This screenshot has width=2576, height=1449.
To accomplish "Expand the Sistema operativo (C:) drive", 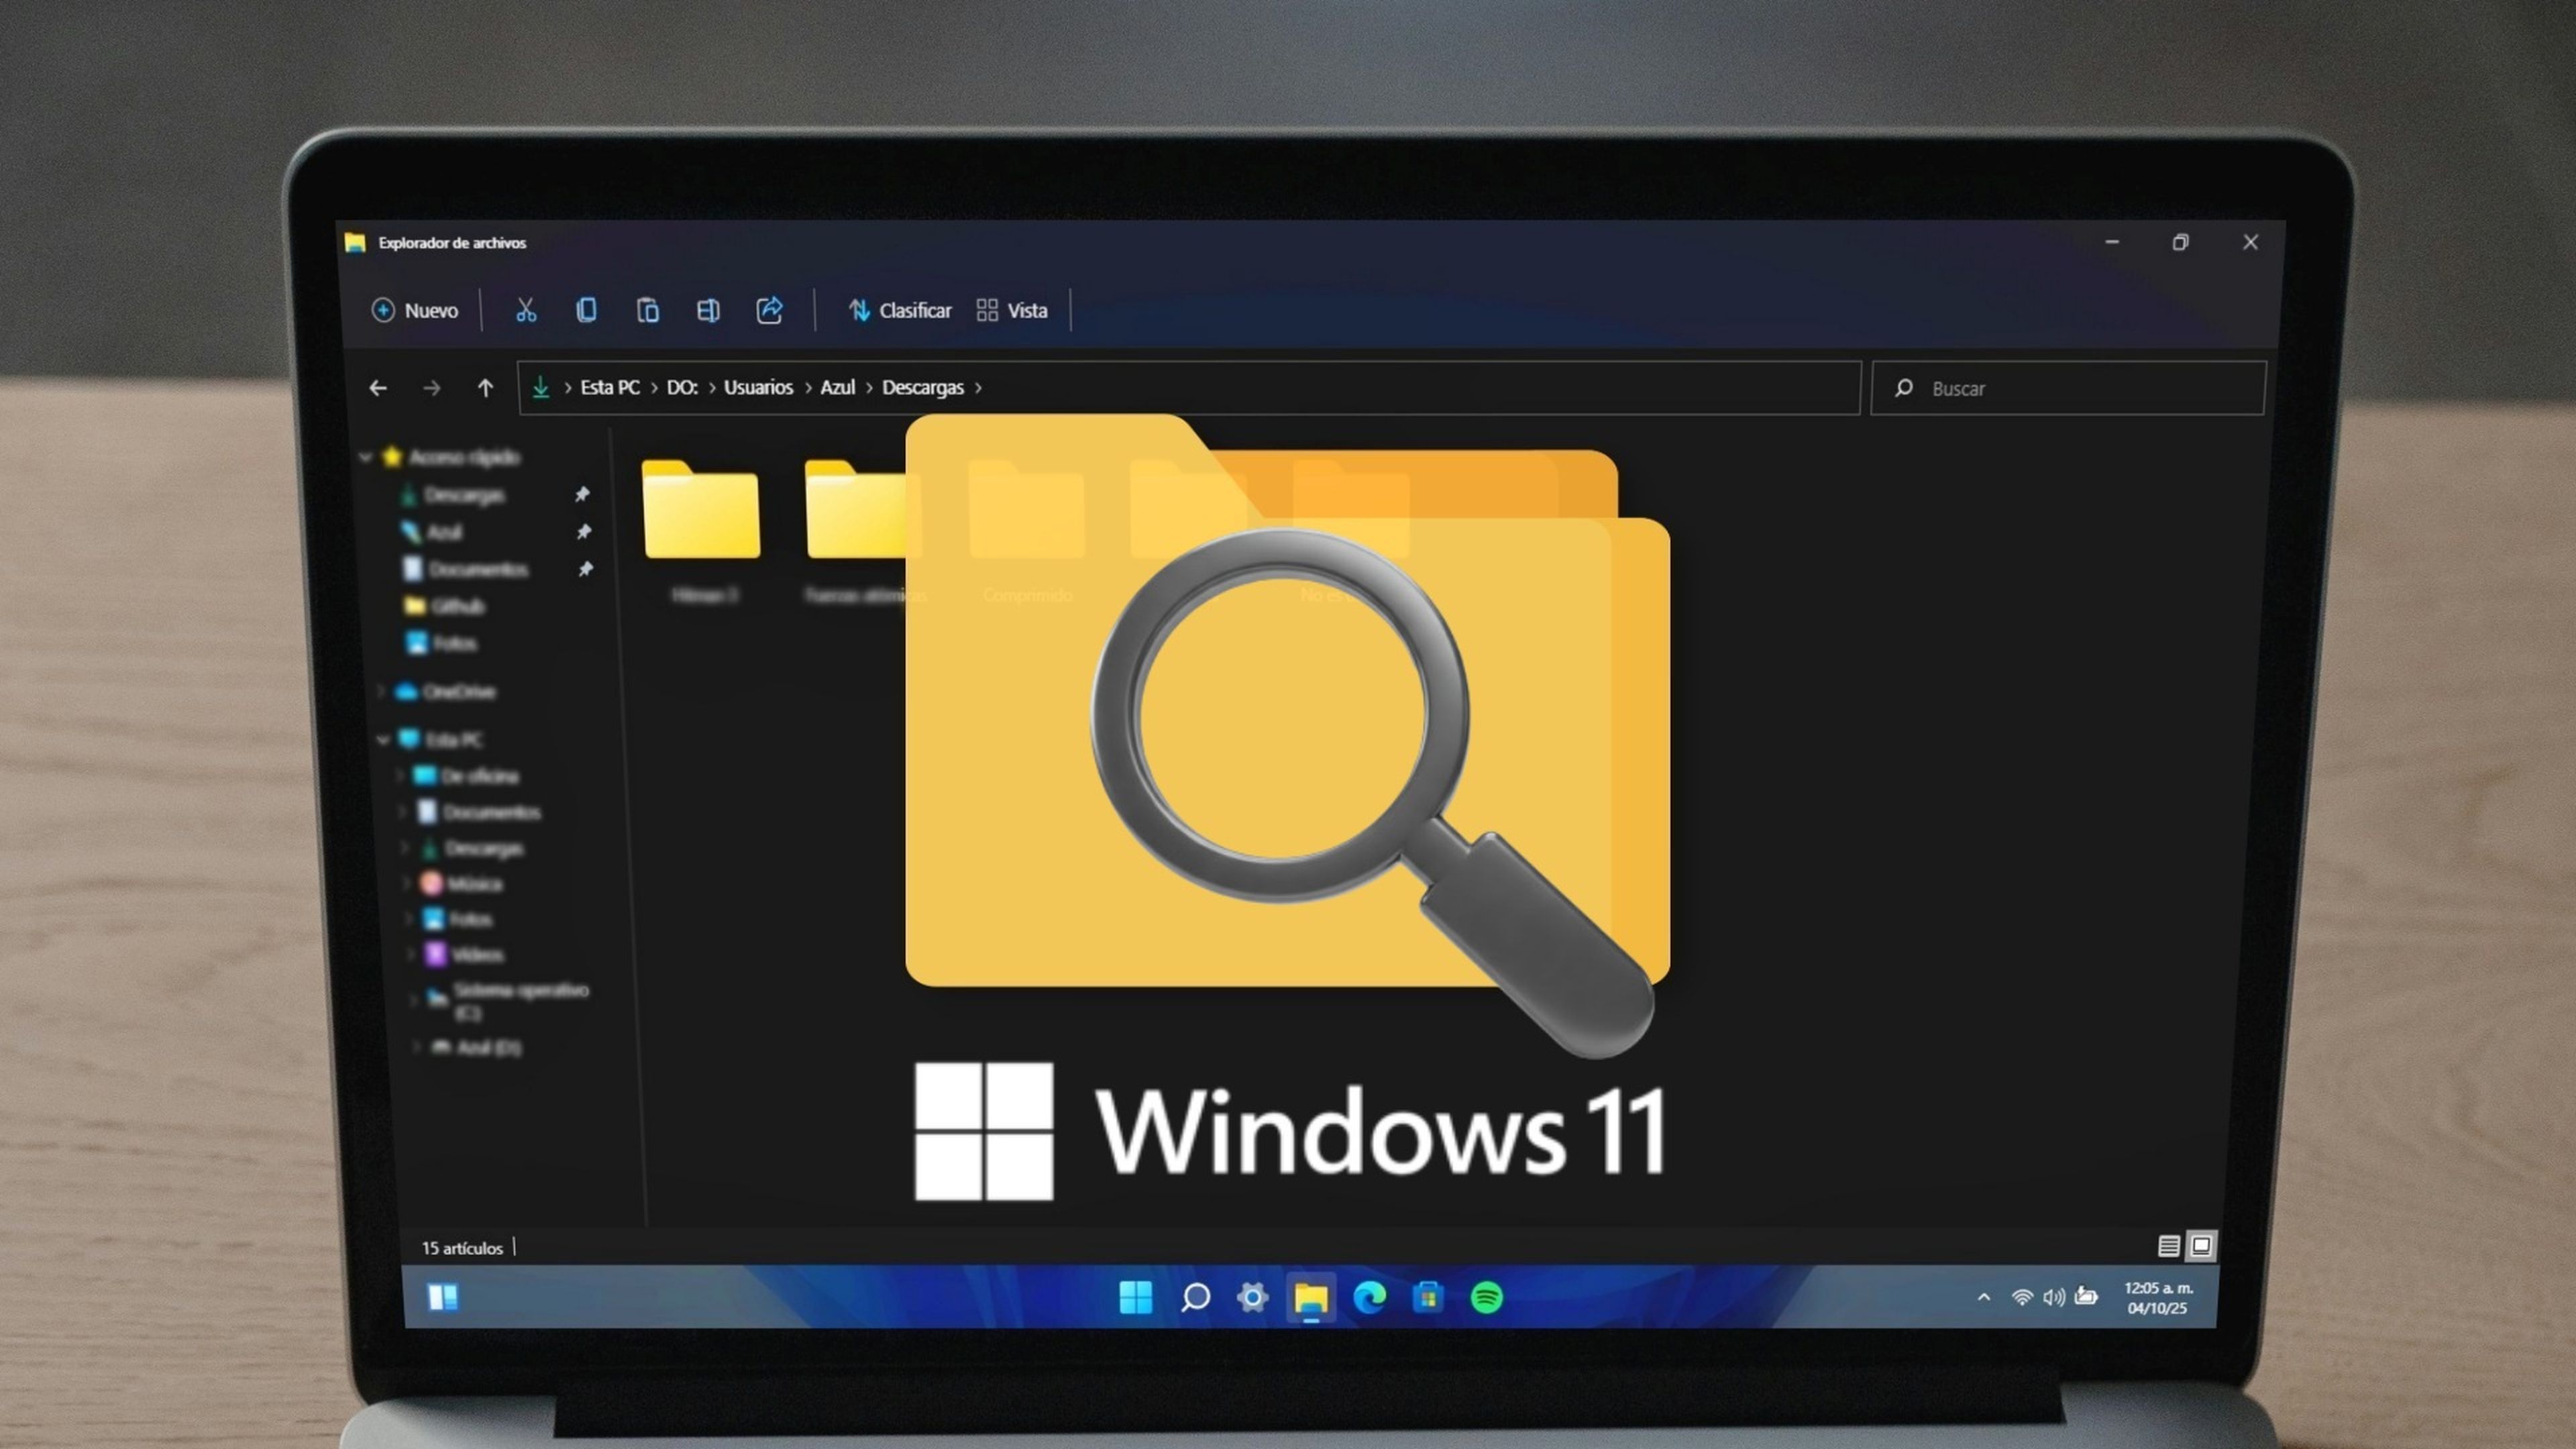I will click(x=413, y=999).
